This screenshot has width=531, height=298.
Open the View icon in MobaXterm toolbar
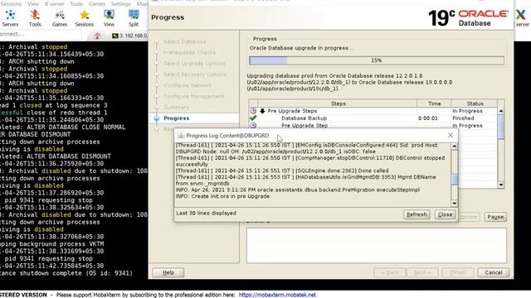109,18
